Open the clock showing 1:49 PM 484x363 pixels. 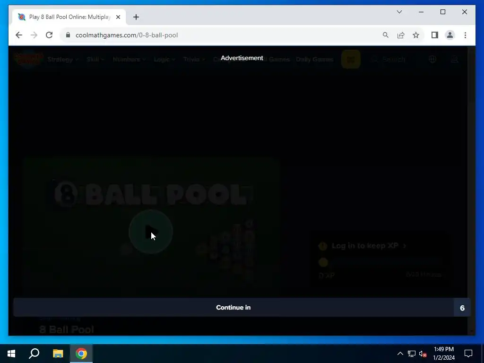[x=444, y=354]
